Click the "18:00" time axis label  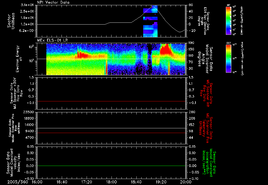111,182
